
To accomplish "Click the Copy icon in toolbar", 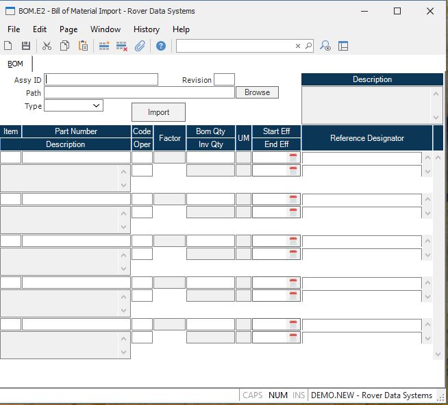I will (64, 46).
